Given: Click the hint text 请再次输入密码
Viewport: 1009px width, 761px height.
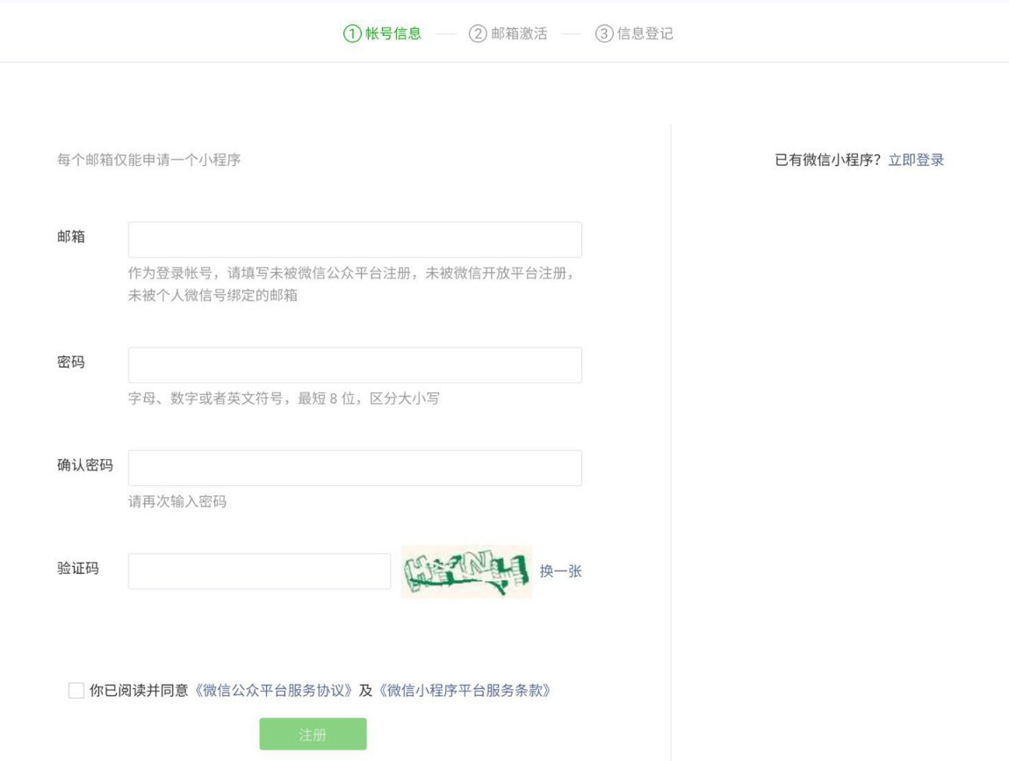Looking at the screenshot, I should [x=177, y=501].
